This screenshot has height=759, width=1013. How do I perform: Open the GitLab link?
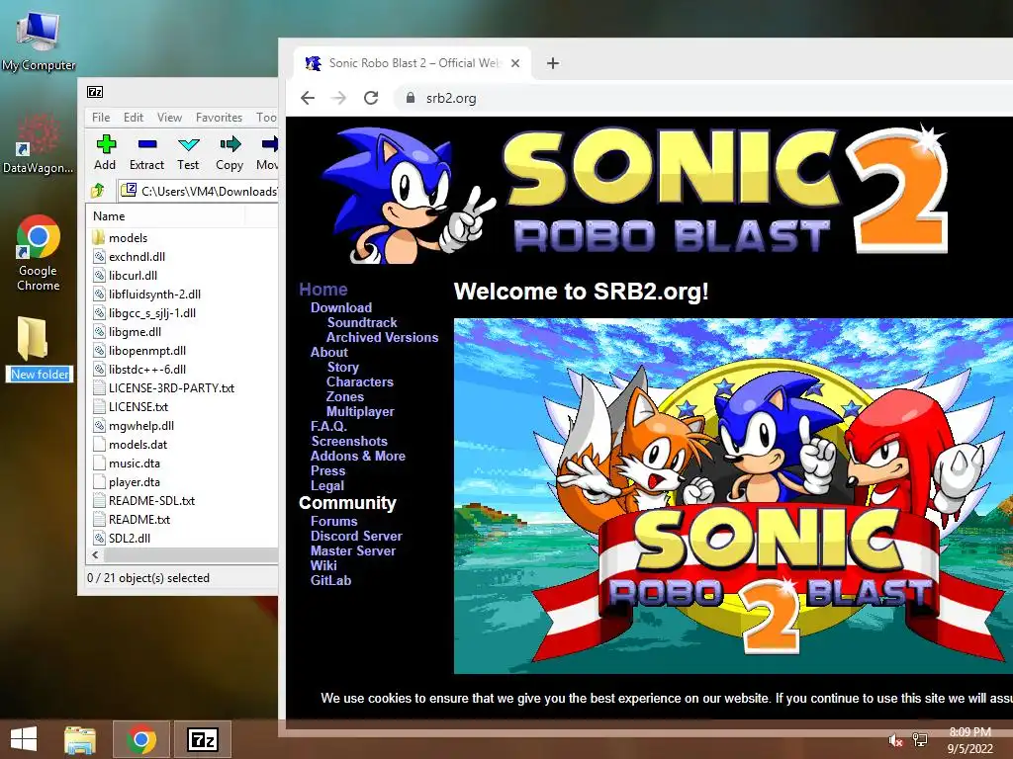click(x=330, y=581)
